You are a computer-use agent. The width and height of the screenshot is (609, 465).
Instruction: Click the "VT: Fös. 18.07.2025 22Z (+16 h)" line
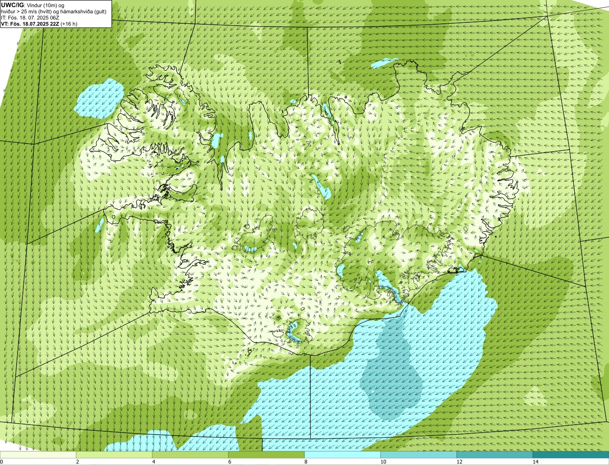click(39, 23)
